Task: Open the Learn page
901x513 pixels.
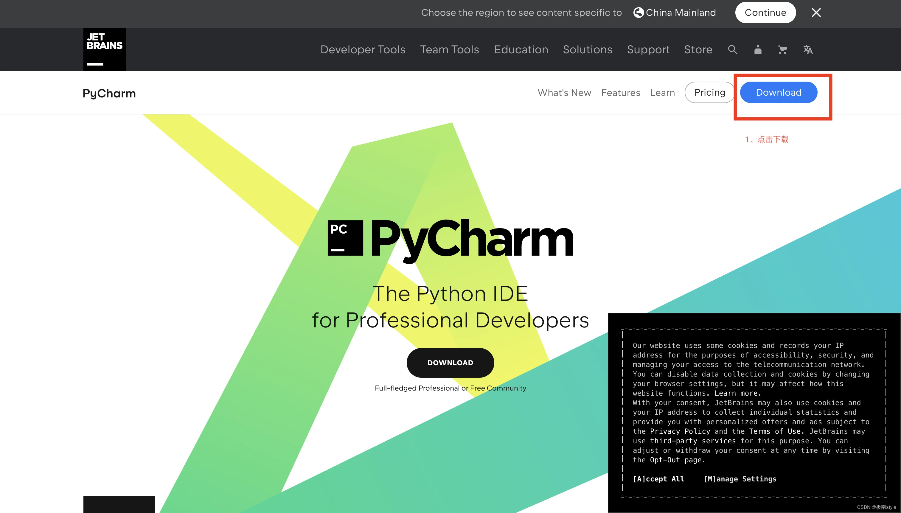Action: [662, 93]
